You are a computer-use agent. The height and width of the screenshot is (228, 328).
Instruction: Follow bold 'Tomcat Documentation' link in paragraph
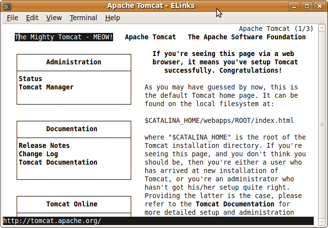coord(235,204)
